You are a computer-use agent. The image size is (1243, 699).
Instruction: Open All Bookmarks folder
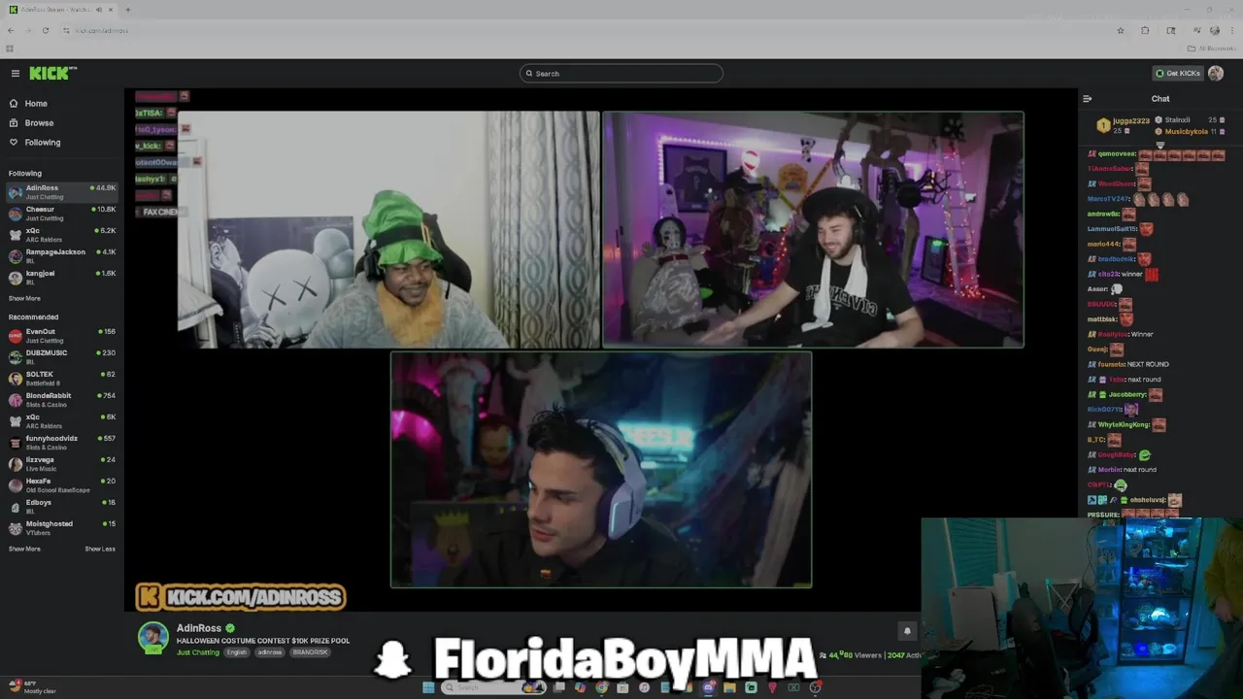1213,49
